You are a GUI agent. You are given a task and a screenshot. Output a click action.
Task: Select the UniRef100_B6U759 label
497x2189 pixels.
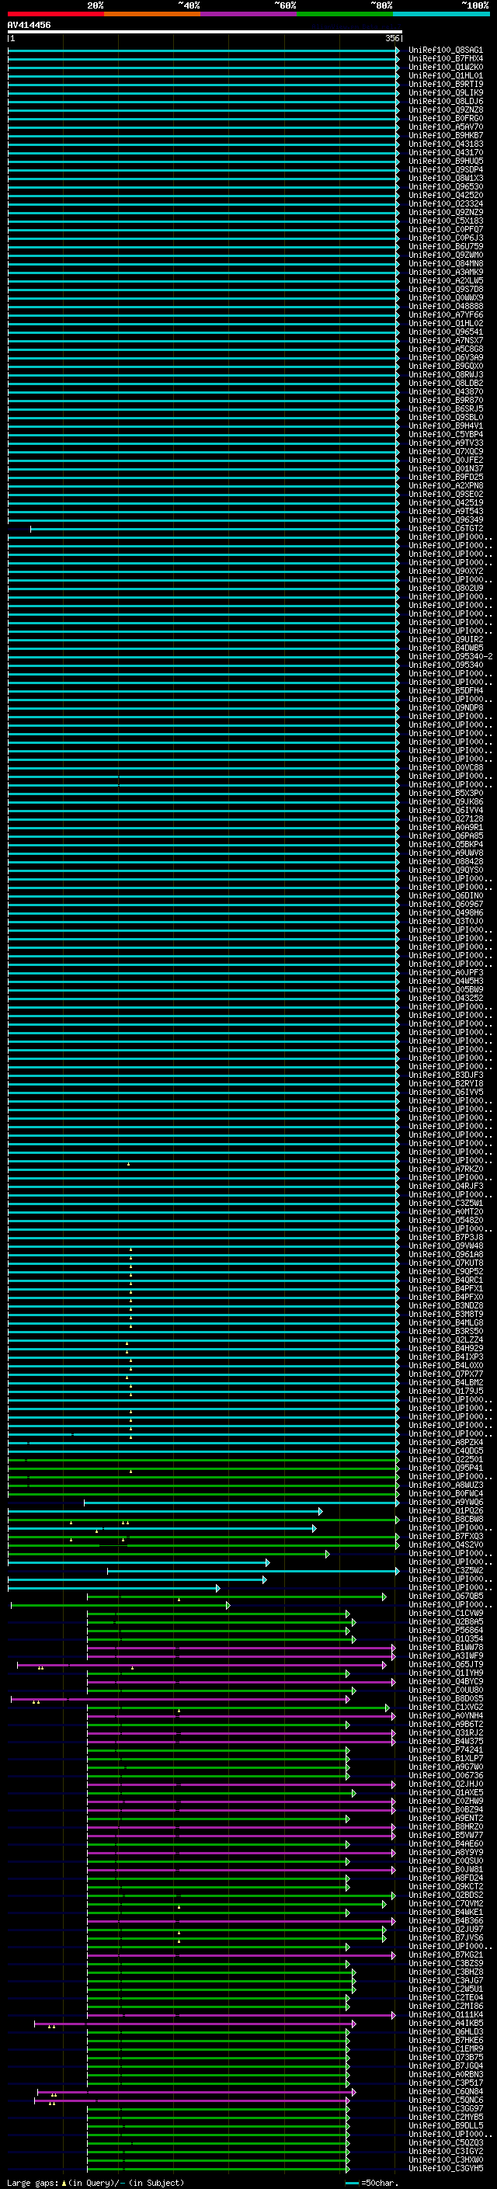446,246
